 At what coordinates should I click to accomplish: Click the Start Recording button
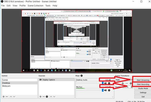(x=143, y=84)
